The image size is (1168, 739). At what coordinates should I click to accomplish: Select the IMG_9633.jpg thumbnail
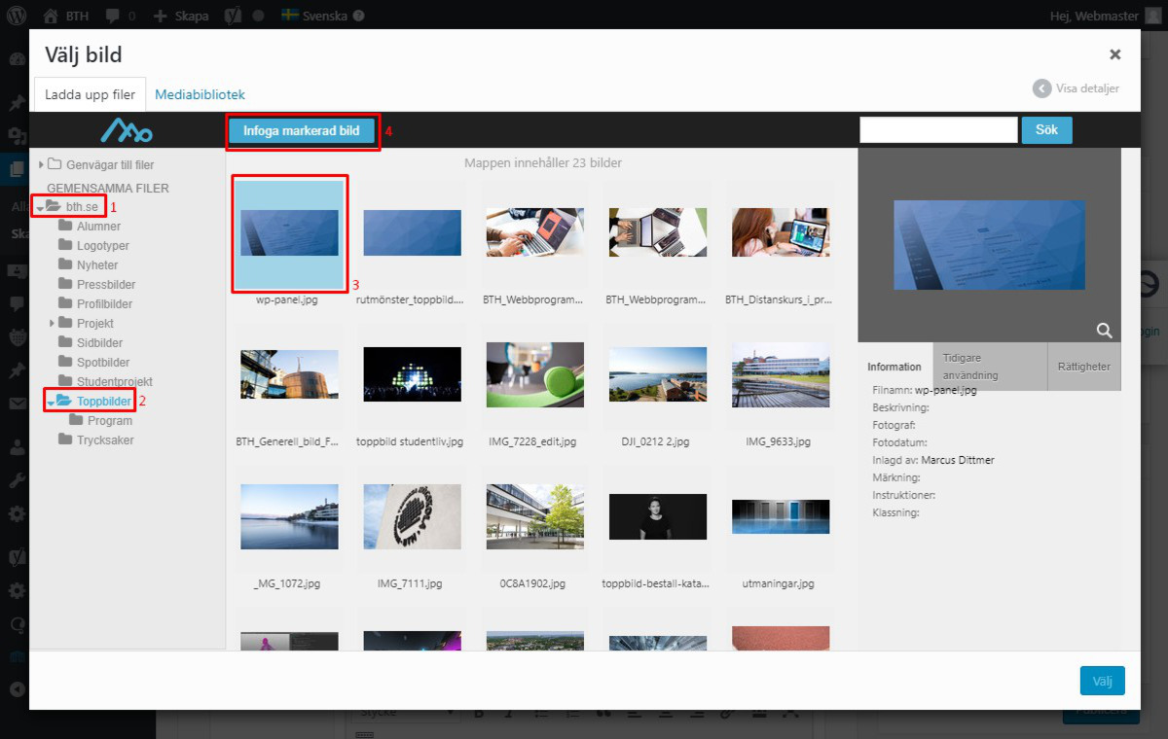[x=780, y=374]
